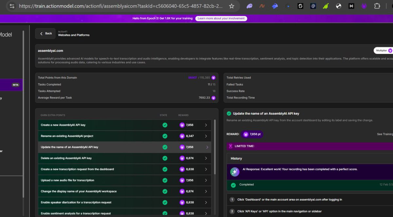Expand the Delete an existing AssemblyAI API key row
393x217 pixels.
point(206,158)
